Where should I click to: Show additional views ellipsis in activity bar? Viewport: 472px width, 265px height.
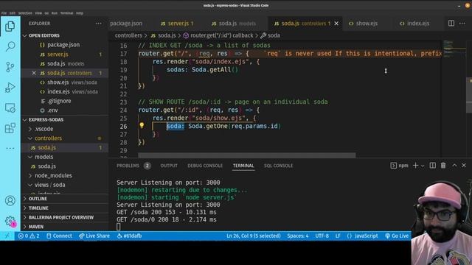pyautogui.click(x=10, y=148)
